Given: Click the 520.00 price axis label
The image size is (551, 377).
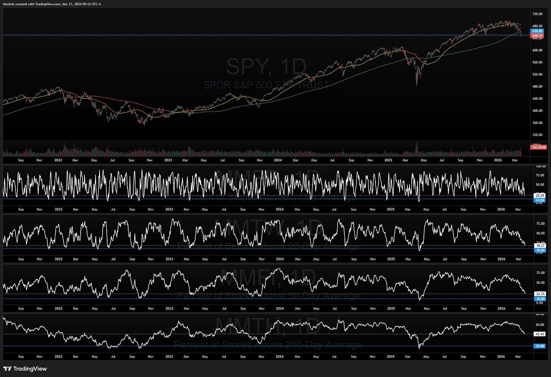Looking at the screenshot, I should coord(537,74).
